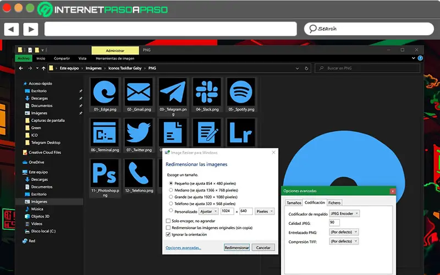440x275 pixels.
Task: Choose Mediano 1366 × 768 size
Action: point(171,190)
